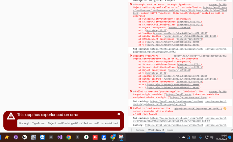Dismiss the app error popup

pyautogui.click(x=119, y=114)
